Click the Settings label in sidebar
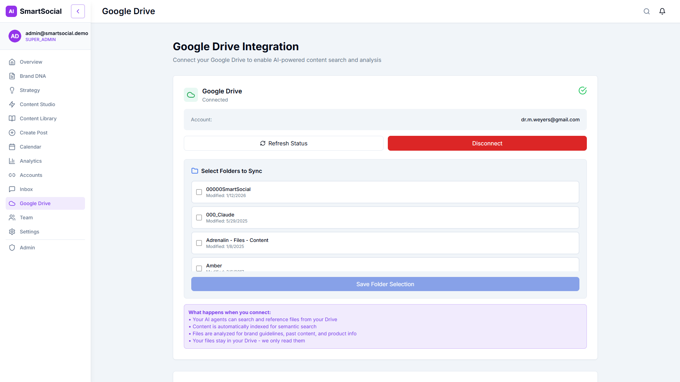 (x=29, y=232)
